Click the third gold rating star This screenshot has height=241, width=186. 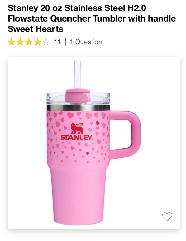[x=29, y=42]
